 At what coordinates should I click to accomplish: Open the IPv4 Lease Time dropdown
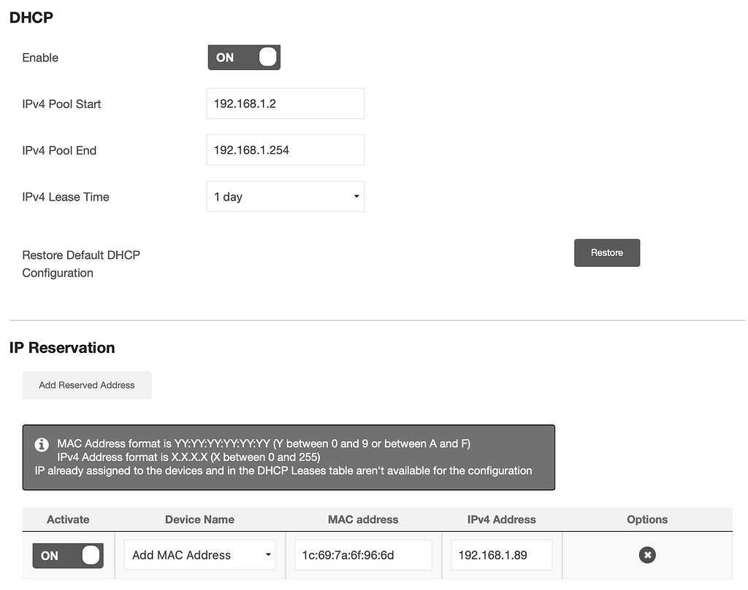click(285, 196)
